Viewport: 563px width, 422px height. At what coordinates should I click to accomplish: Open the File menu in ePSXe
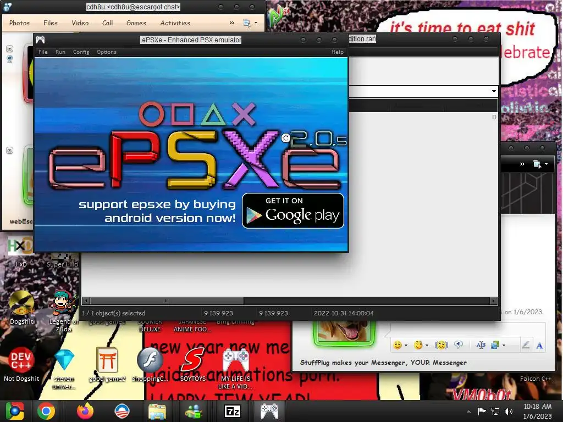43,52
